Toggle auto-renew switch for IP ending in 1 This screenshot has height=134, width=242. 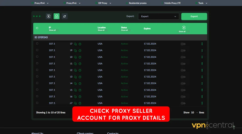(x=183, y=64)
